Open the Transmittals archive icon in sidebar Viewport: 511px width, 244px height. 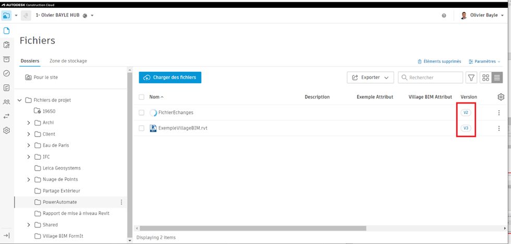(6, 59)
